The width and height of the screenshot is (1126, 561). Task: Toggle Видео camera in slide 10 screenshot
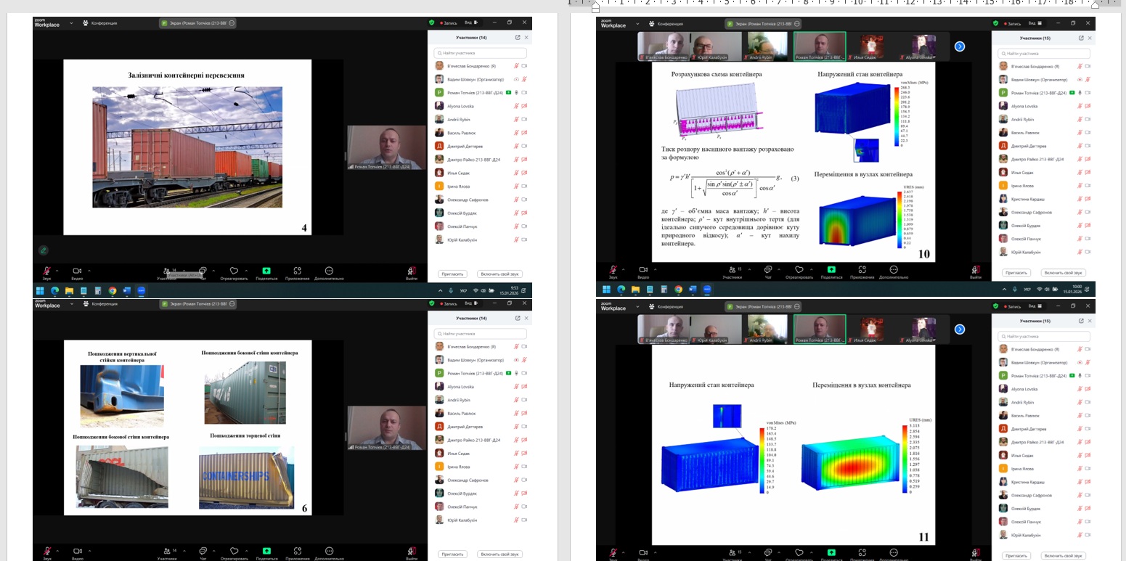[643, 269]
